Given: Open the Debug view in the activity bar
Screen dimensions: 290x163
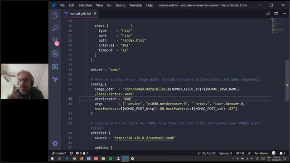Looking at the screenshot, I should (x=55, y=54).
